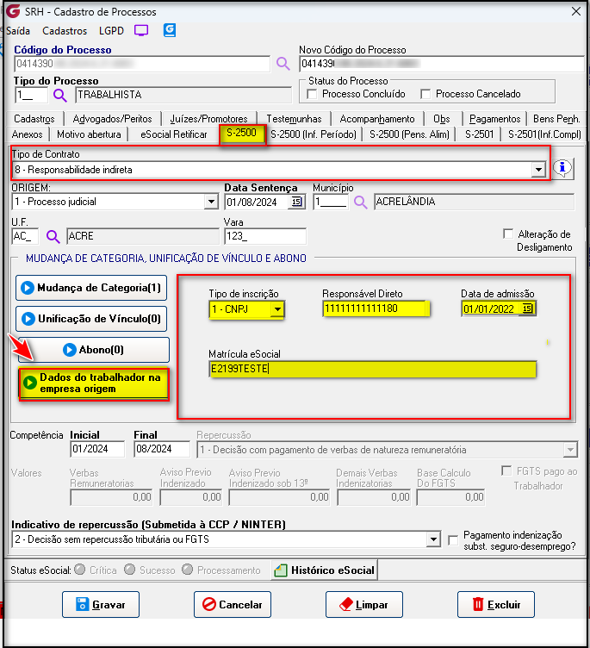Check Pagamento indenização subst. seguro-desemprego

tap(453, 540)
